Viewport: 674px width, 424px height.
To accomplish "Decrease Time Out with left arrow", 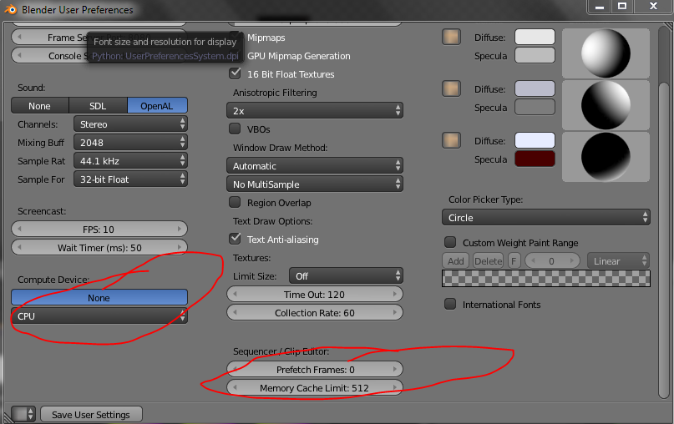I will coord(235,295).
